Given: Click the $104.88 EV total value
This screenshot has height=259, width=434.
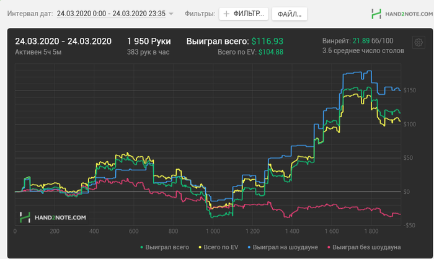Looking at the screenshot, I should [271, 52].
